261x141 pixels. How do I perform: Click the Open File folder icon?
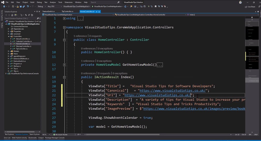(x=18, y=6)
